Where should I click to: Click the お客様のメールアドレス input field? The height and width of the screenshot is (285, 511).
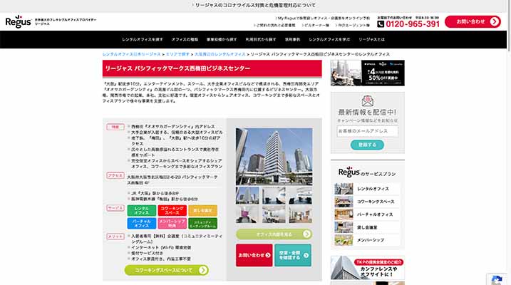[x=367, y=131]
